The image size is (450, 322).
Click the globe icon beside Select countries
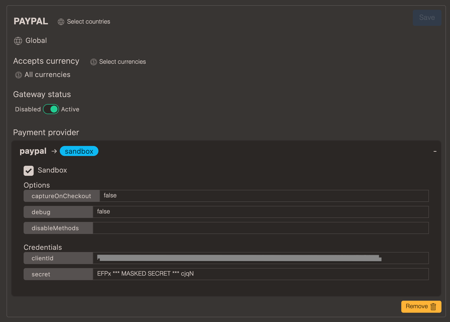coord(61,22)
